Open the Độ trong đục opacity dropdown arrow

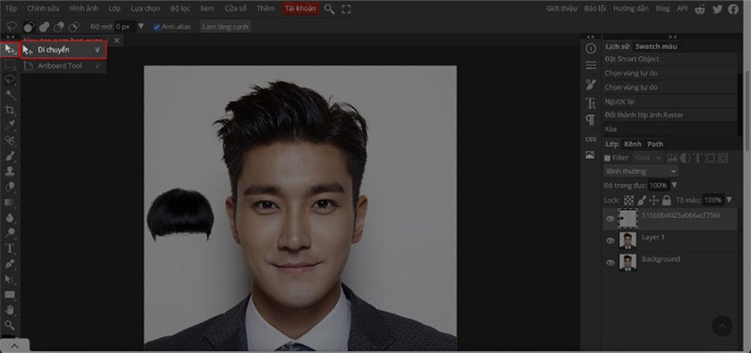coord(674,185)
